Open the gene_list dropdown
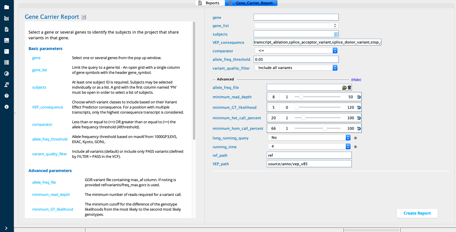Image resolution: width=456 pixels, height=232 pixels. 296,26
